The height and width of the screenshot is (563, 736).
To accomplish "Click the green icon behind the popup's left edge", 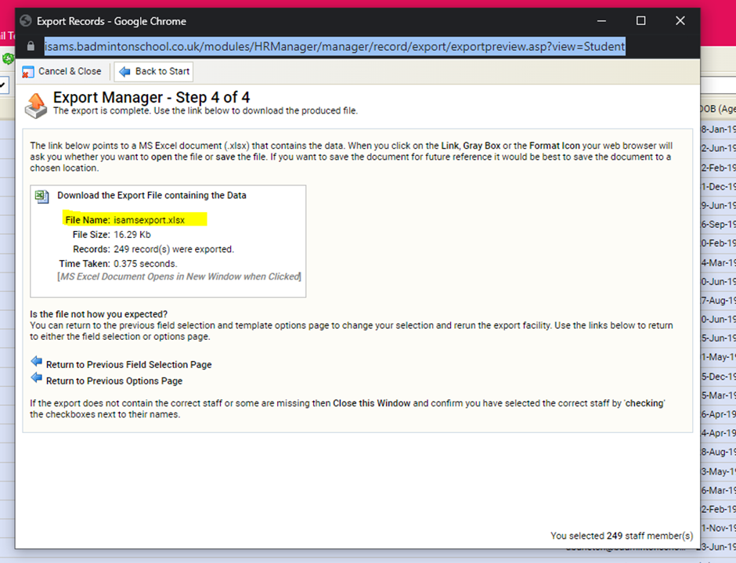I will pyautogui.click(x=7, y=59).
